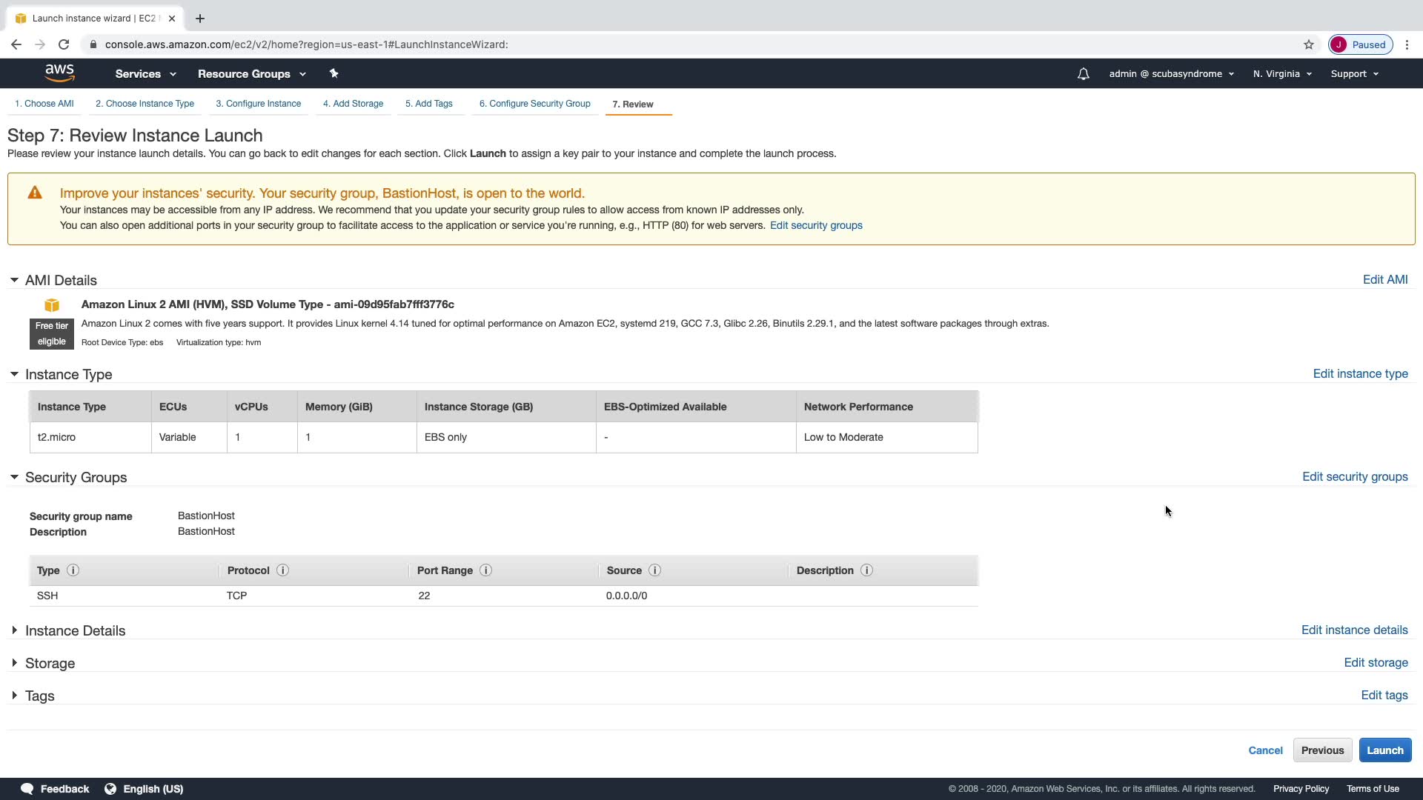Open the Services dropdown menu
Image resolution: width=1423 pixels, height=800 pixels.
click(x=145, y=74)
